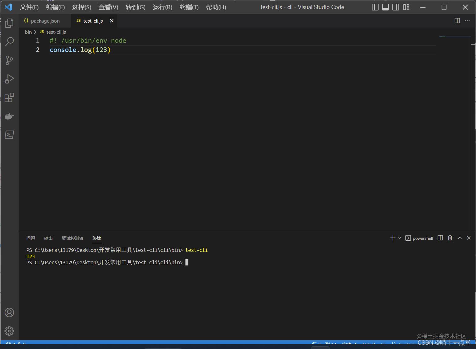This screenshot has width=476, height=349.
Task: Open the terminal icon view in the activity bar
Action: point(9,135)
